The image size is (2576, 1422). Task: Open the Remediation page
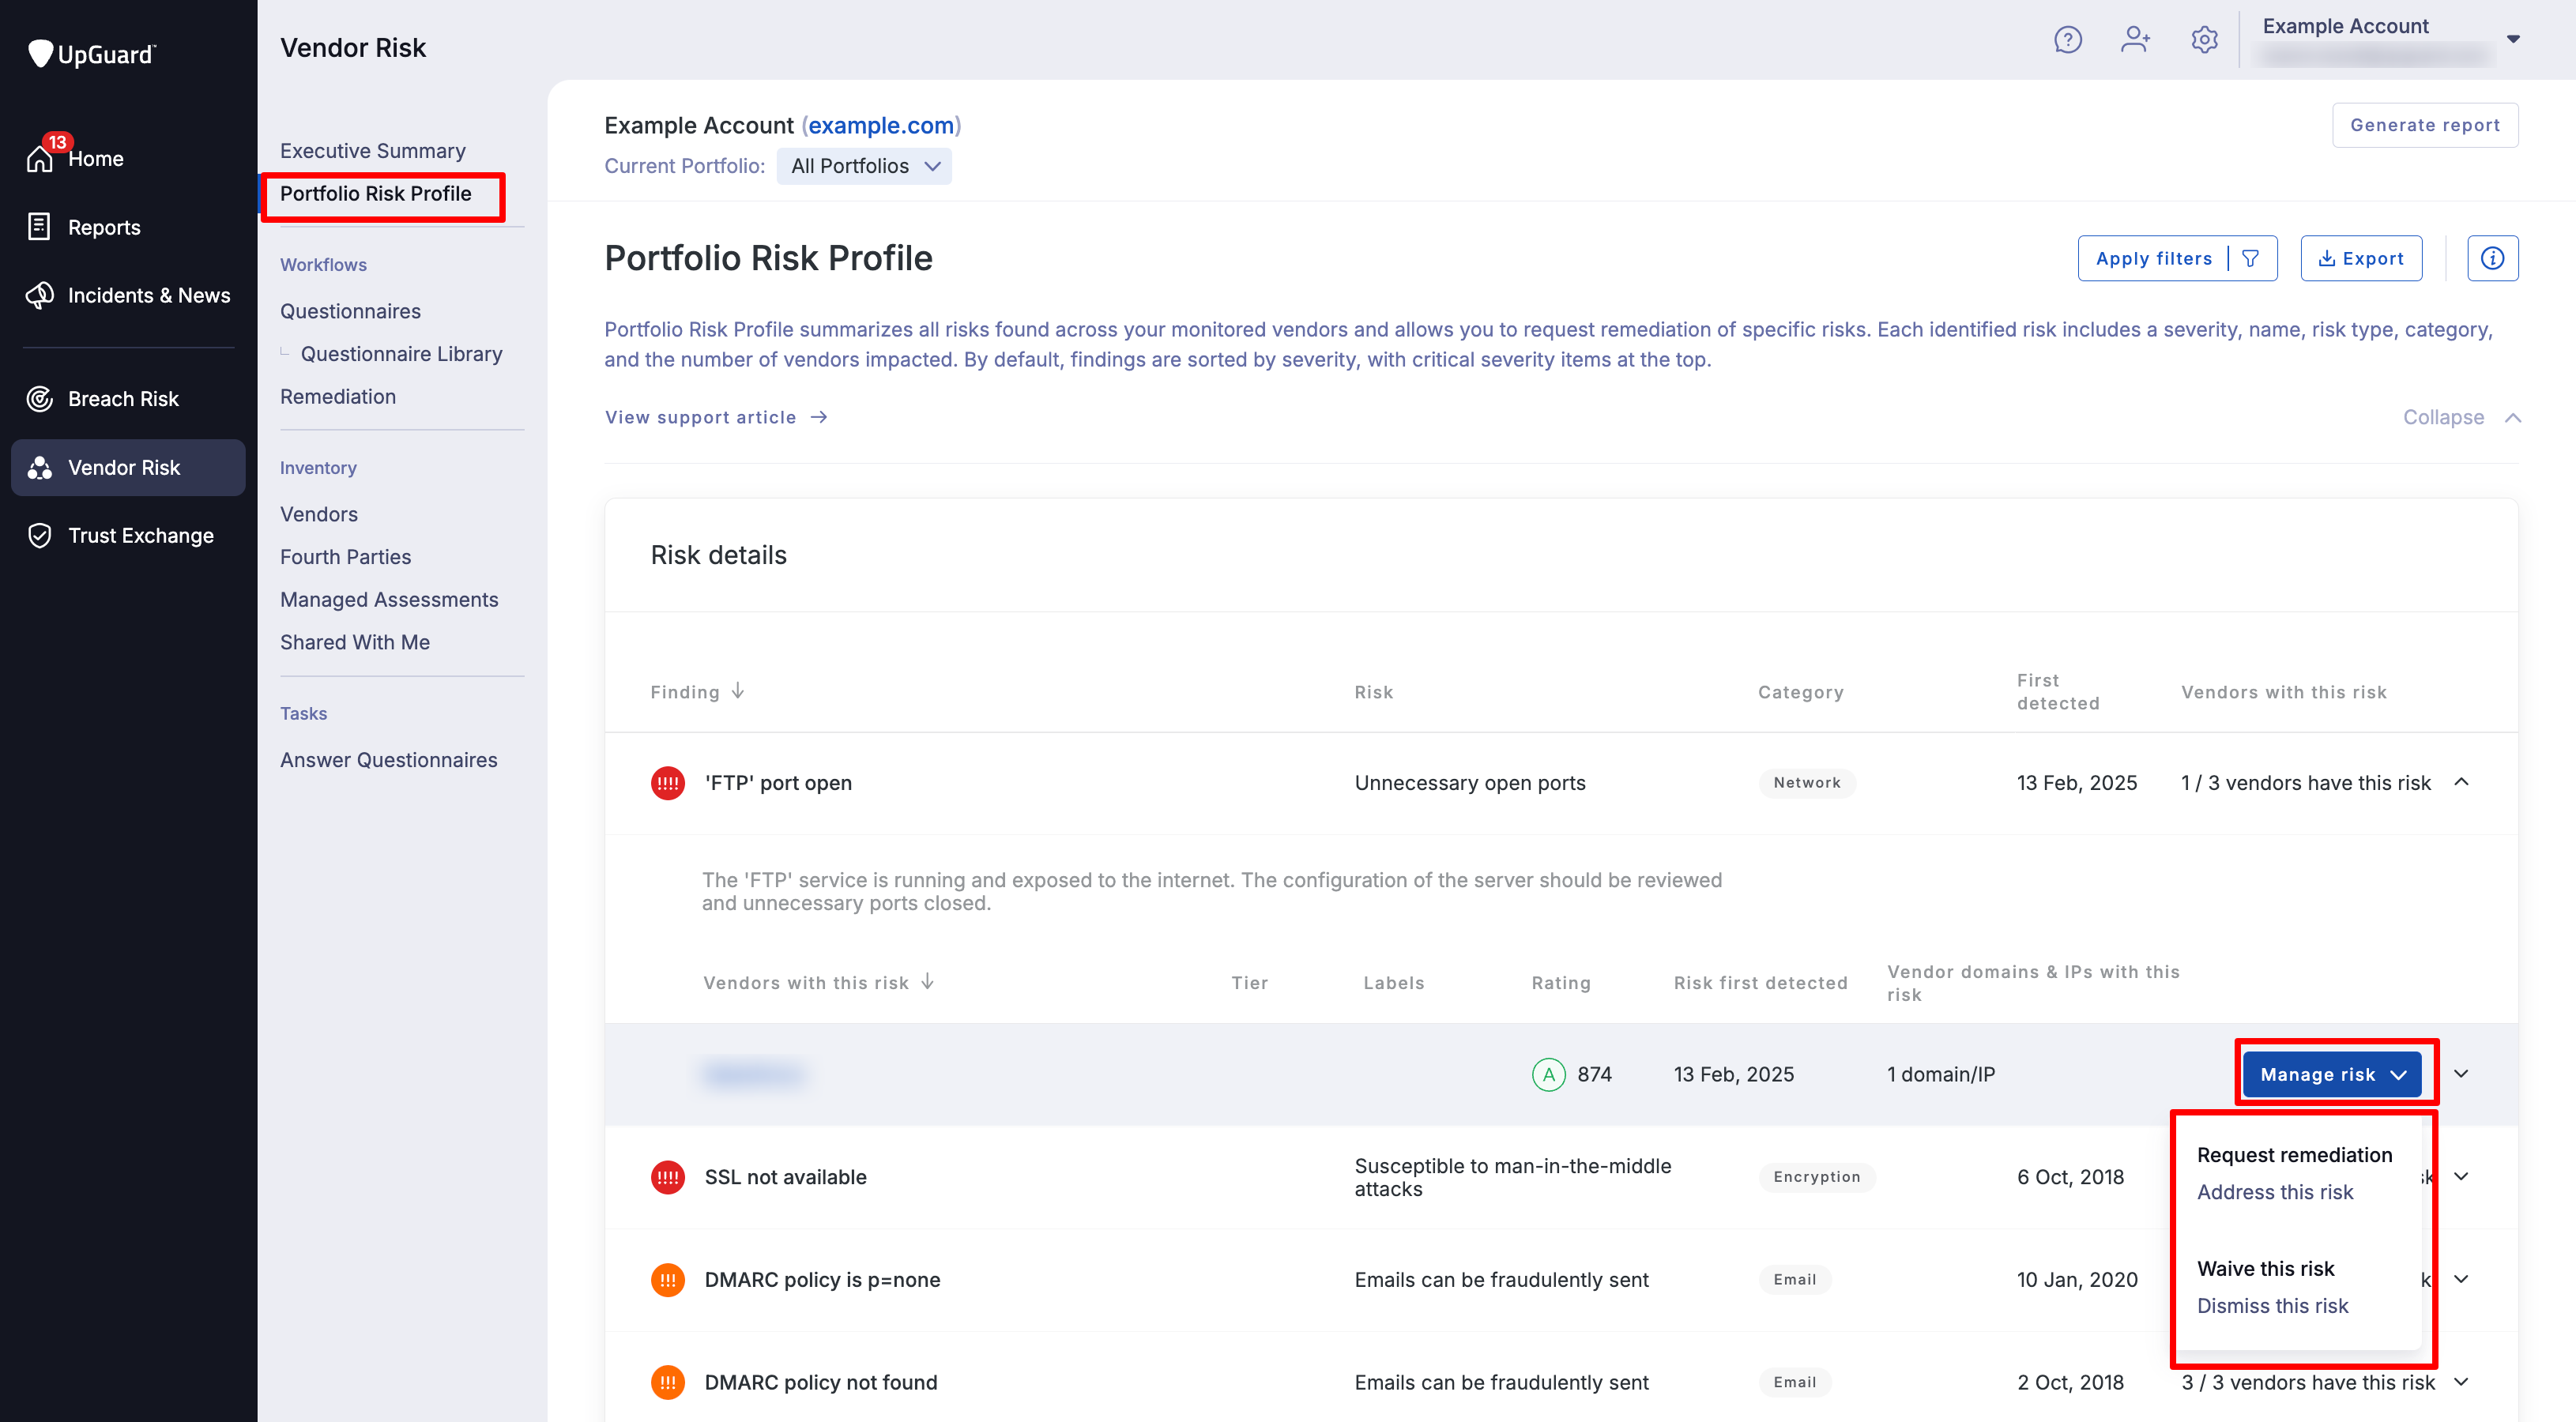click(x=337, y=397)
